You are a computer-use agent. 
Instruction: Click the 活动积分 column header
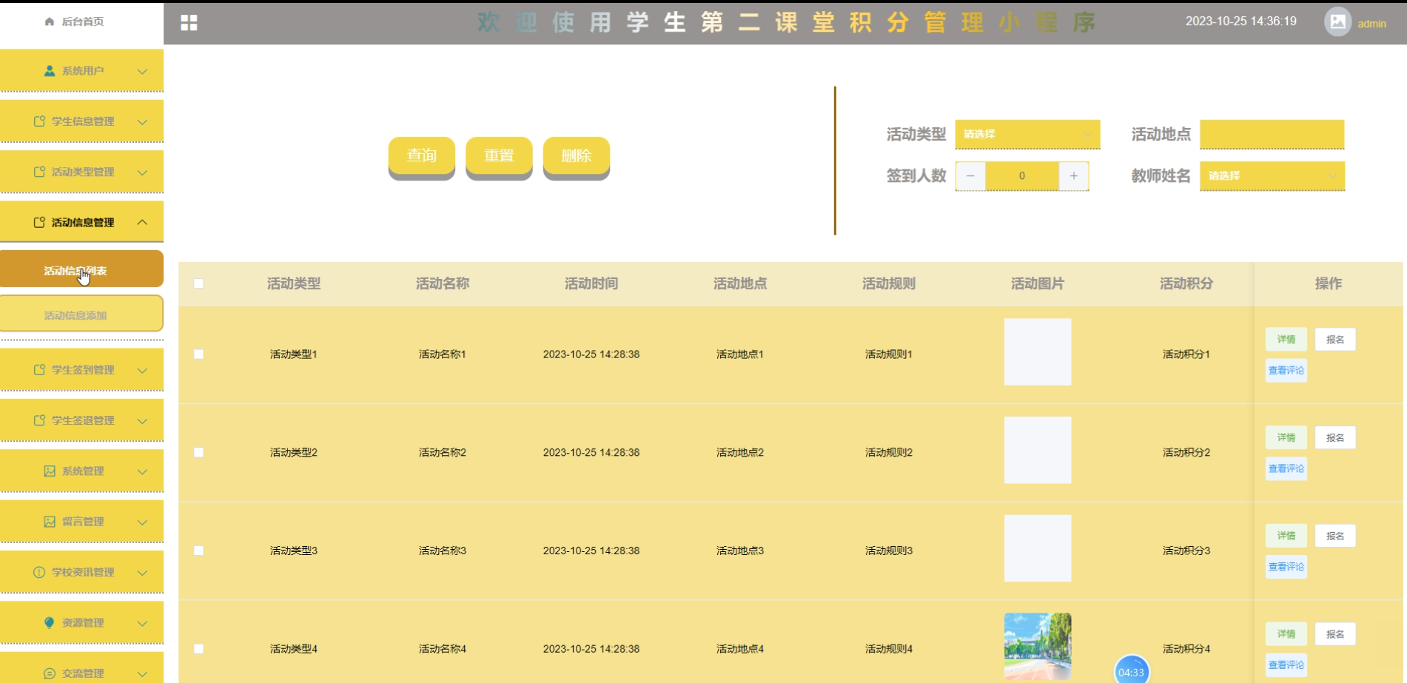[x=1186, y=283]
